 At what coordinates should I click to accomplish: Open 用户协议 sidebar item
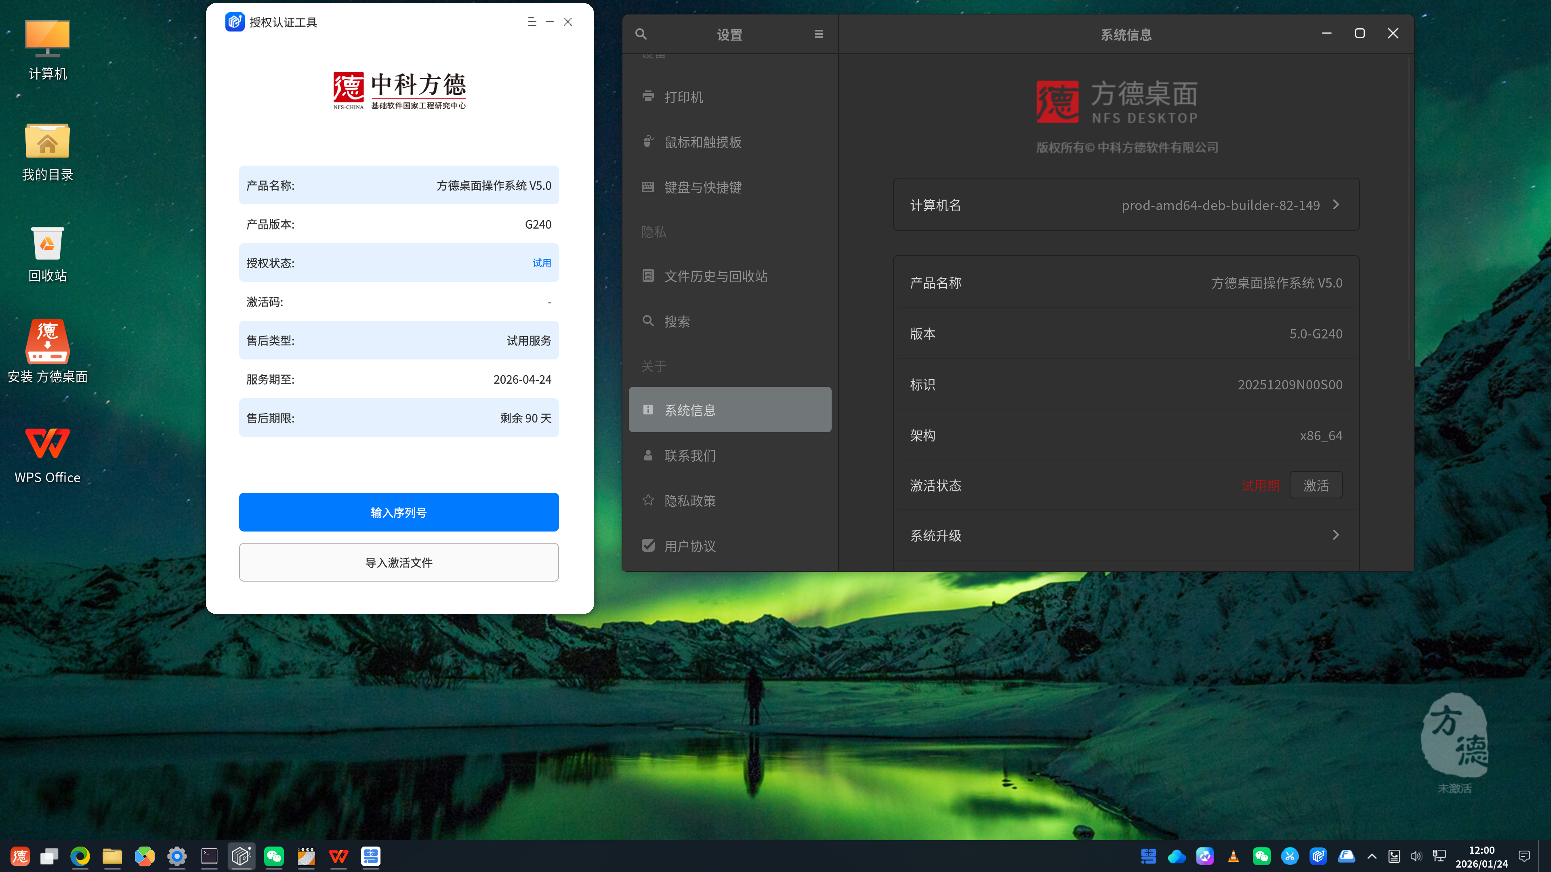point(690,546)
